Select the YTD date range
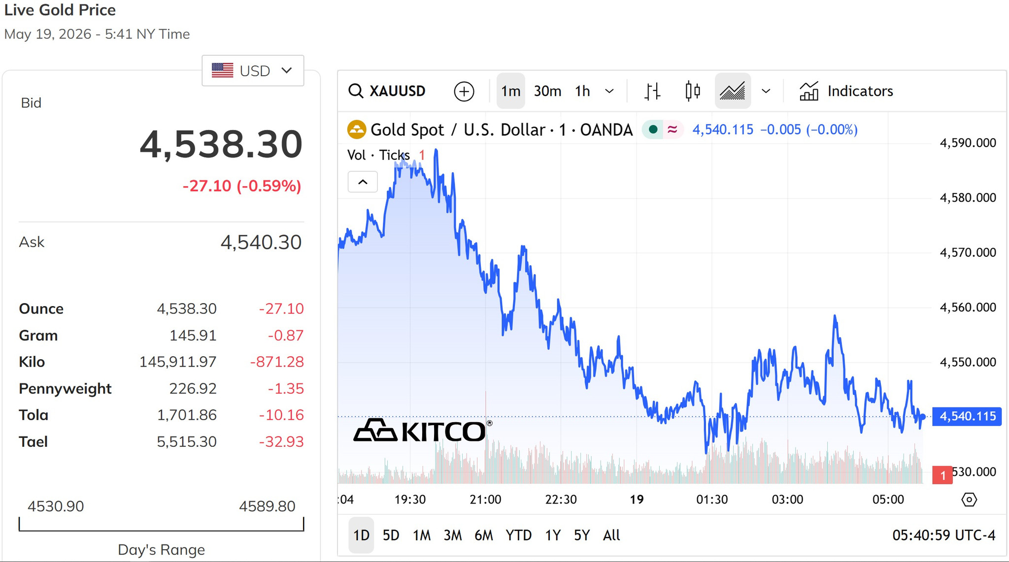The height and width of the screenshot is (562, 1009). coord(518,535)
